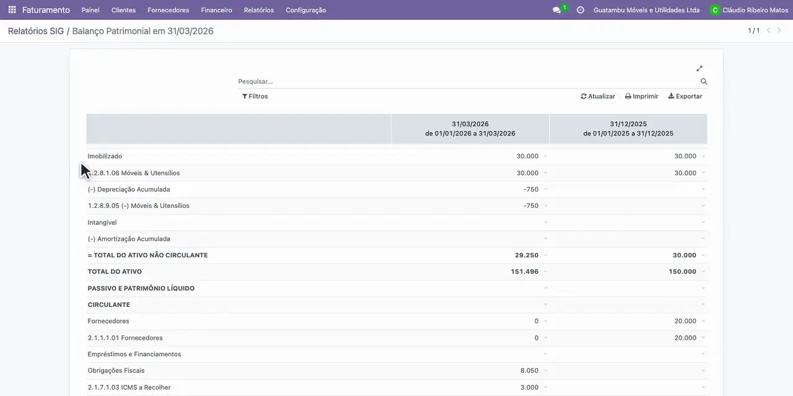Focus the Pesquisar search field
The height and width of the screenshot is (396, 793).
tap(468, 82)
